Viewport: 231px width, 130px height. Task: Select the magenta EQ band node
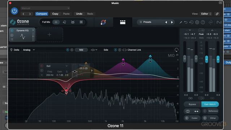pyautogui.click(x=123, y=62)
